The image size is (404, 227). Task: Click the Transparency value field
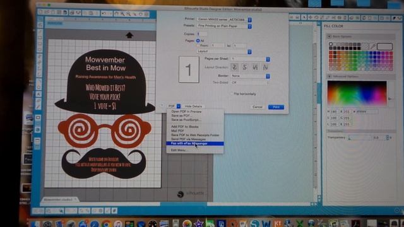tap(379, 137)
